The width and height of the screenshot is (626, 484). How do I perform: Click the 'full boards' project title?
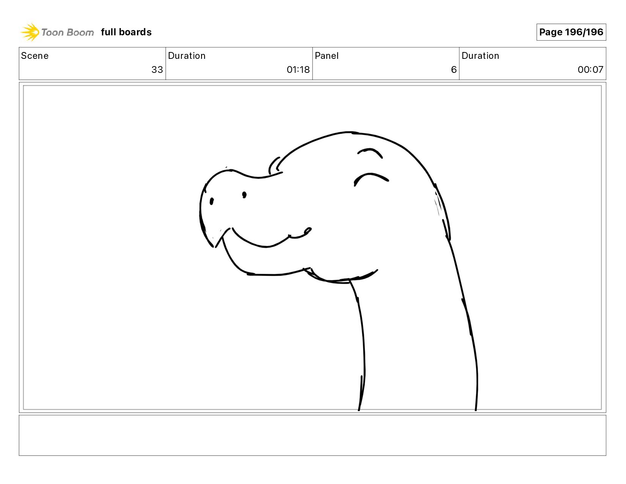coord(126,32)
